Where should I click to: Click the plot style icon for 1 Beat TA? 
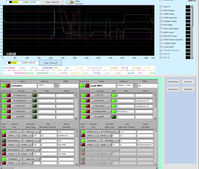click(x=188, y=7)
